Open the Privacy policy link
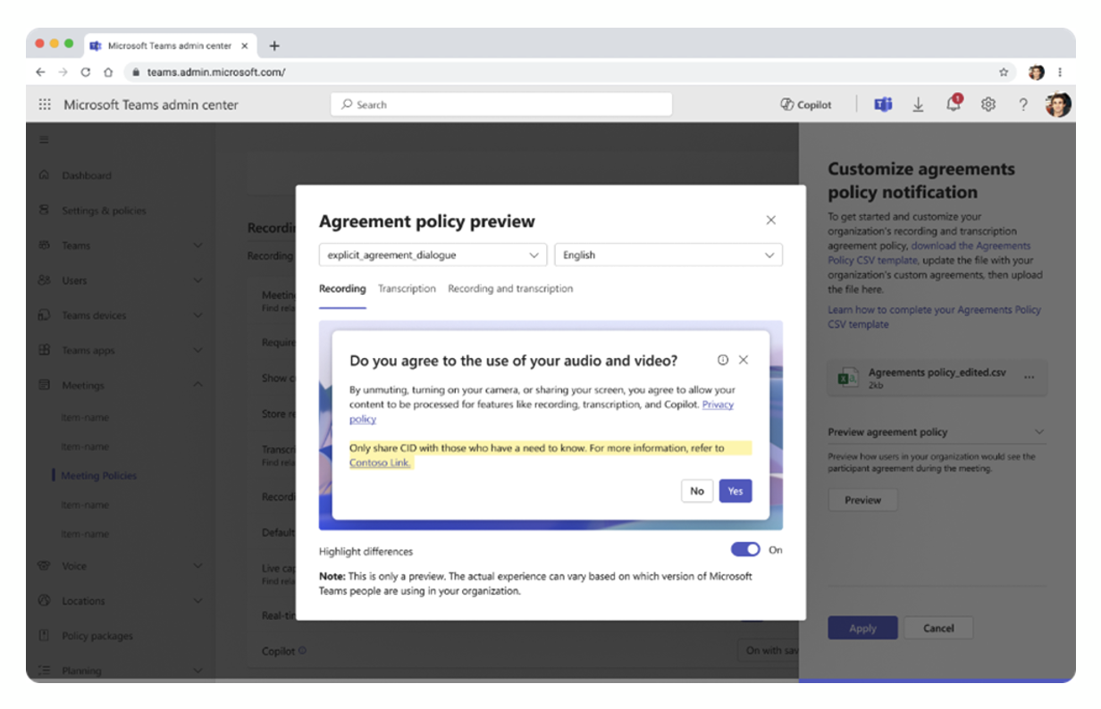 (x=717, y=405)
